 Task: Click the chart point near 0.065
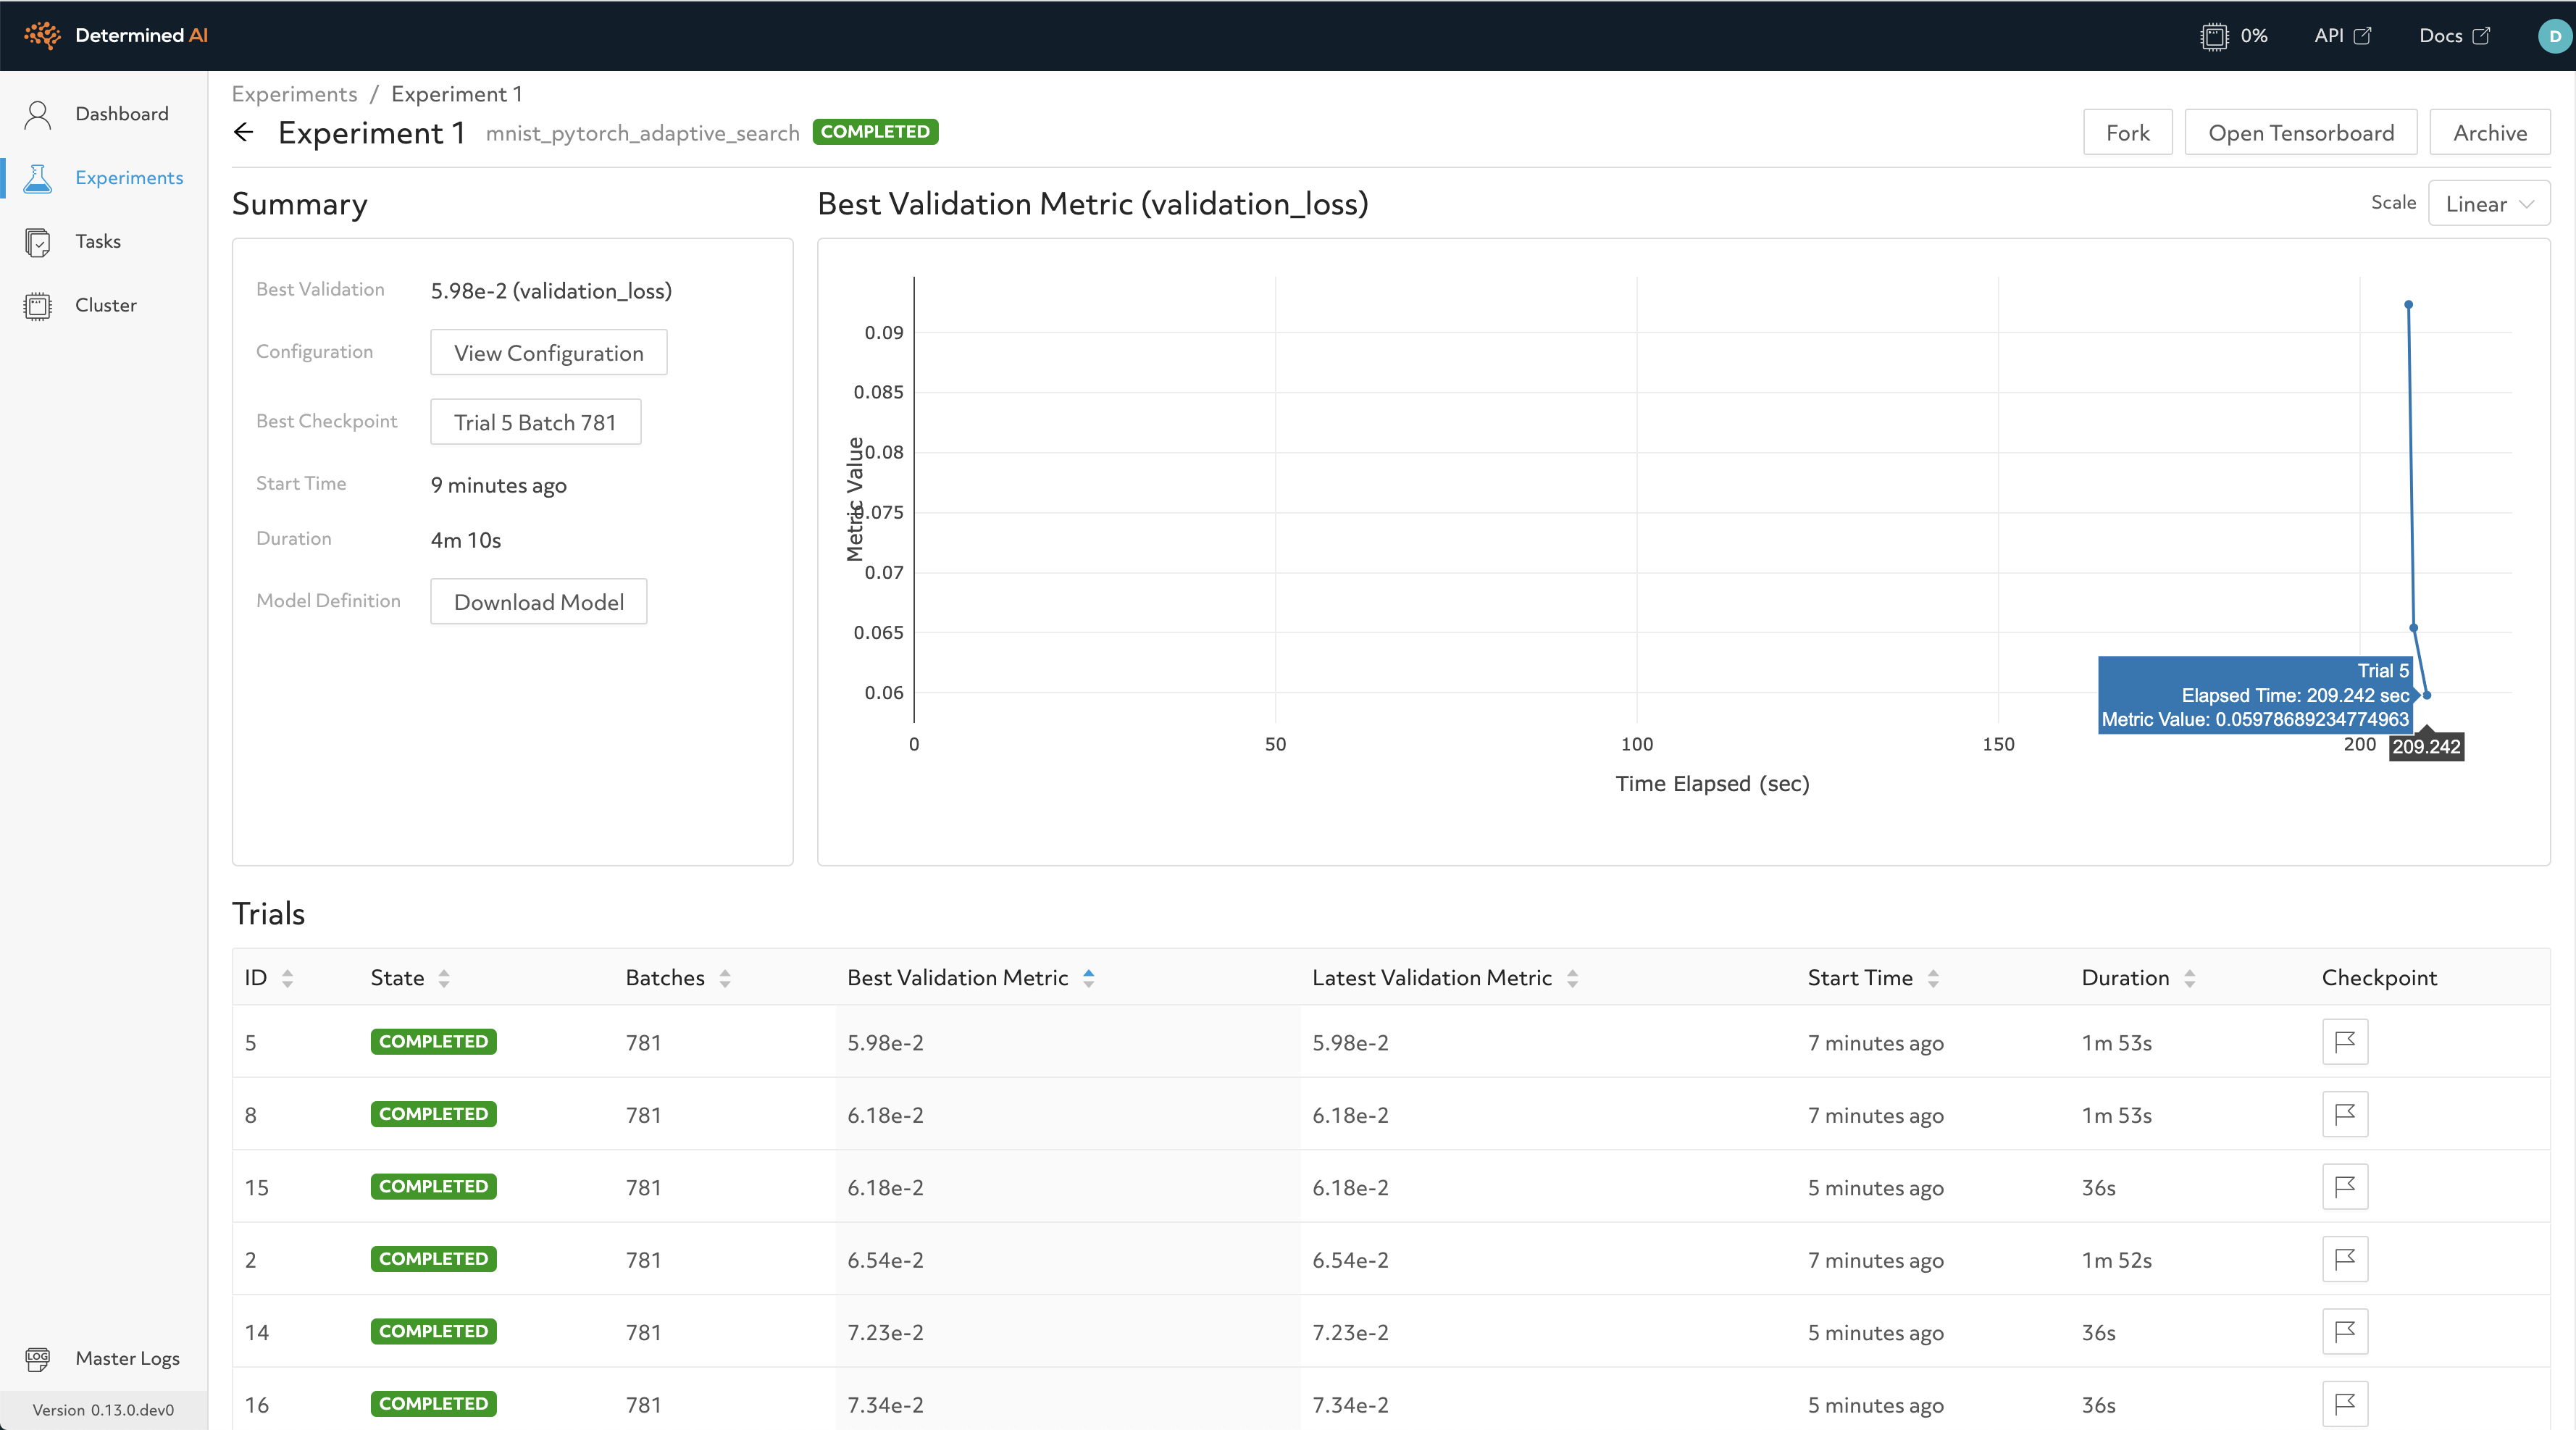point(2414,628)
